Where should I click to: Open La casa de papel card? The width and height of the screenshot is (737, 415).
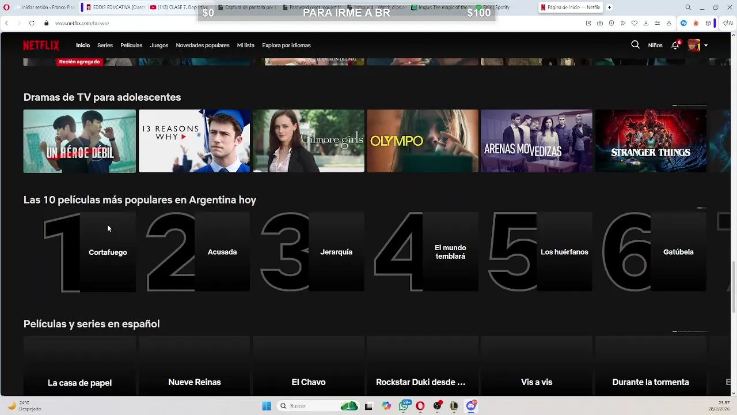pyautogui.click(x=79, y=365)
